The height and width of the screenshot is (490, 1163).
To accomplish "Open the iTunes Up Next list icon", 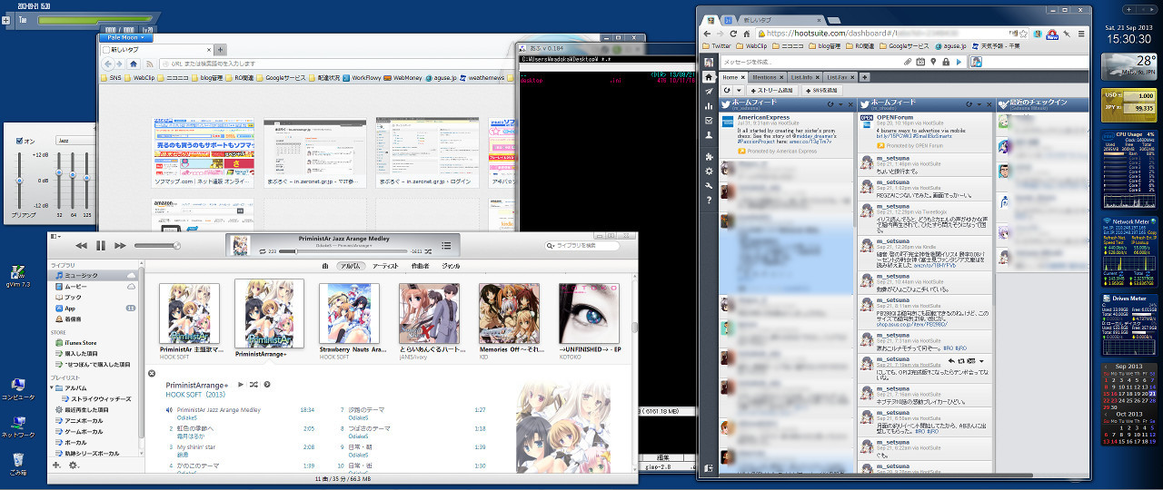I will tap(446, 245).
